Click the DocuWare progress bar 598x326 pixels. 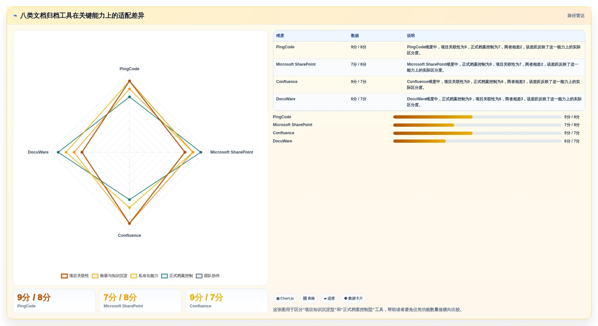pos(477,141)
